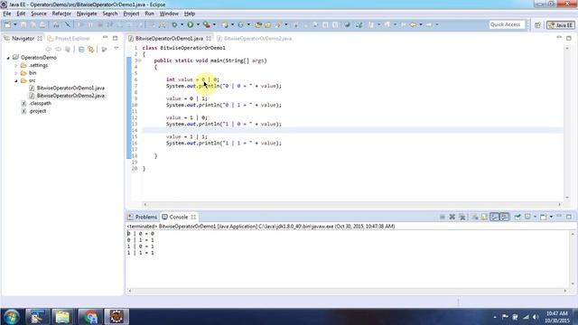Open the File menu
Image resolution: width=578 pixels, height=325 pixels.
click(x=7, y=14)
